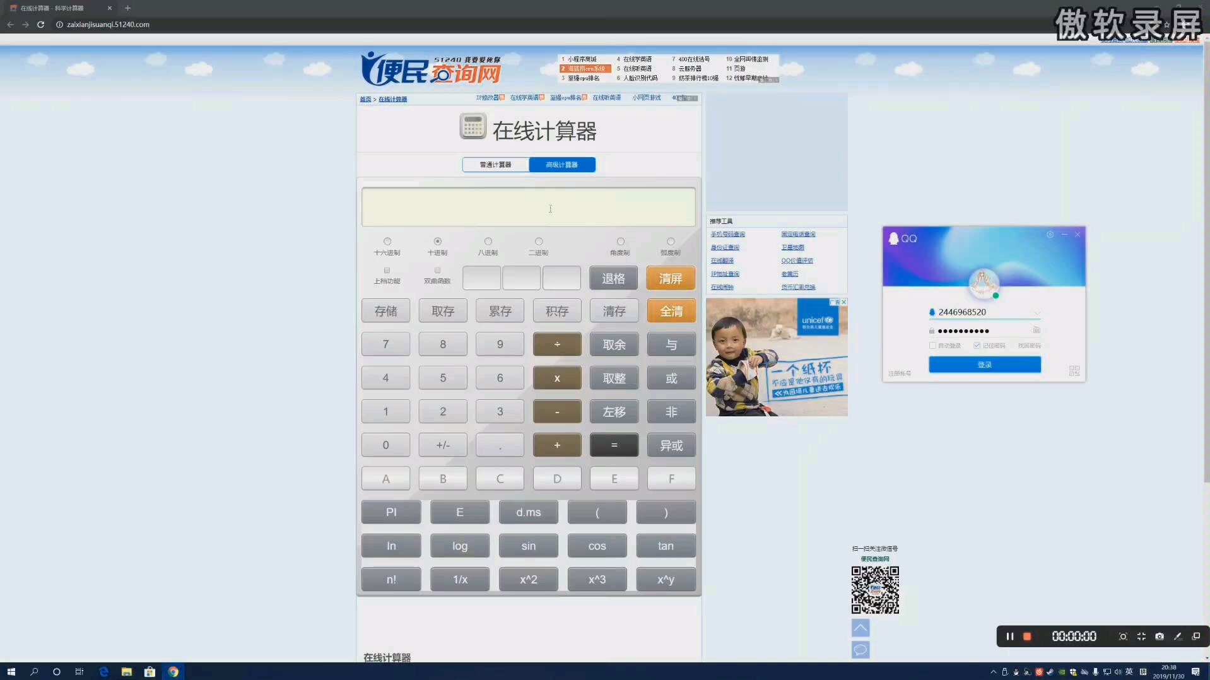Click the orange 清屏 button
Screen dimensions: 1210x680
671,278
